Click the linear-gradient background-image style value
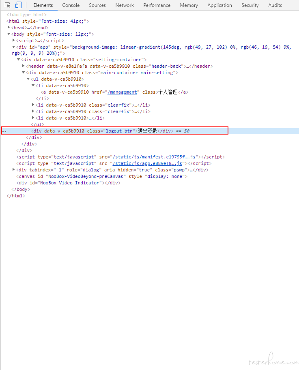 (151, 50)
